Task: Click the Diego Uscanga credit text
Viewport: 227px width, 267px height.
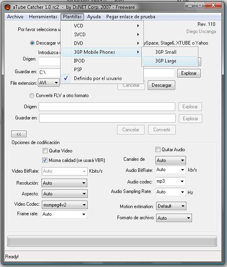Action: 201,31
